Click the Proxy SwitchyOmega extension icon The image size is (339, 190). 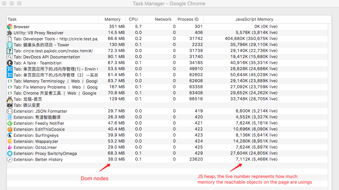point(10,153)
